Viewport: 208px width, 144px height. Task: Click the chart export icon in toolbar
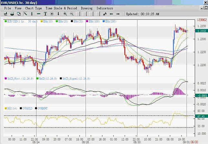5,14
